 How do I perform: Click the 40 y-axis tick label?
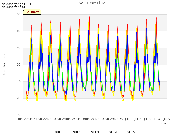[18, 48]
